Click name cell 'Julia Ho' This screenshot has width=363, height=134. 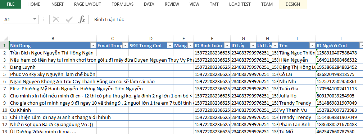(297, 96)
